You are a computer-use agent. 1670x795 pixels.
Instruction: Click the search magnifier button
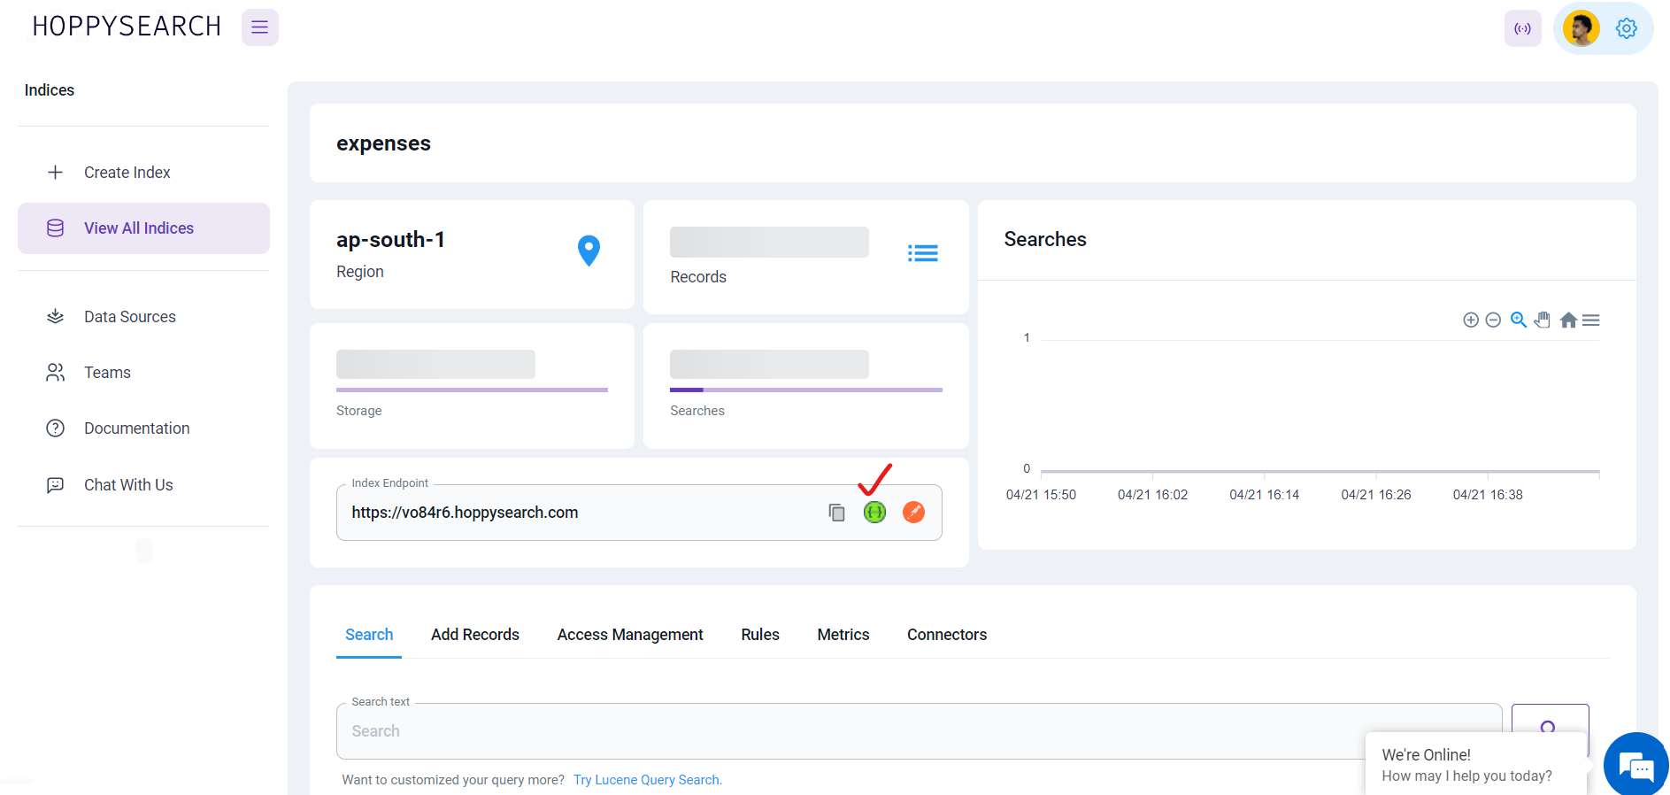click(x=1550, y=730)
